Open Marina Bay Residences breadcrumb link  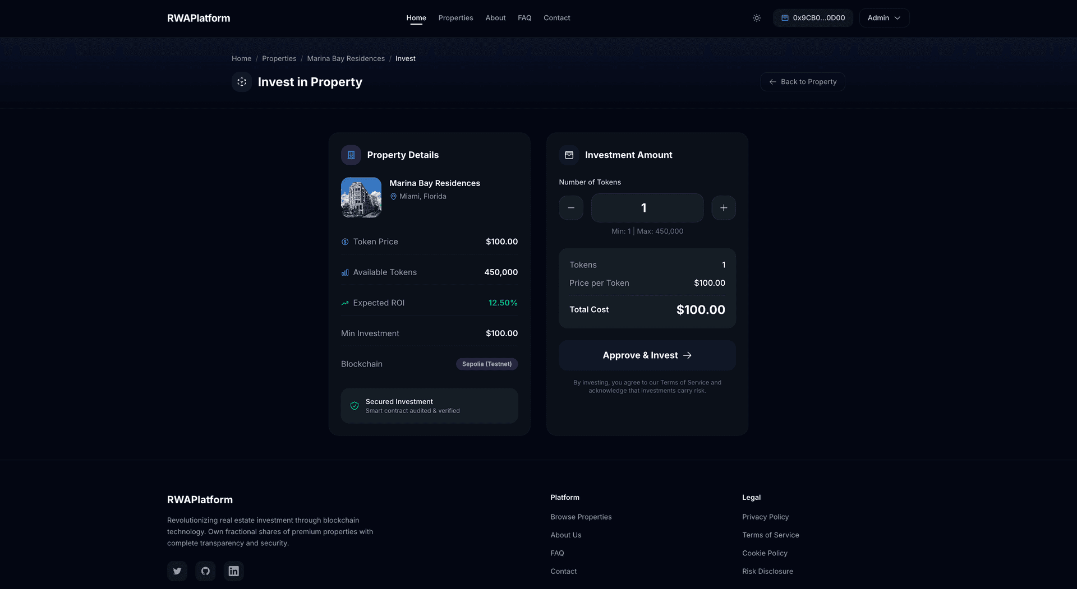click(x=346, y=59)
